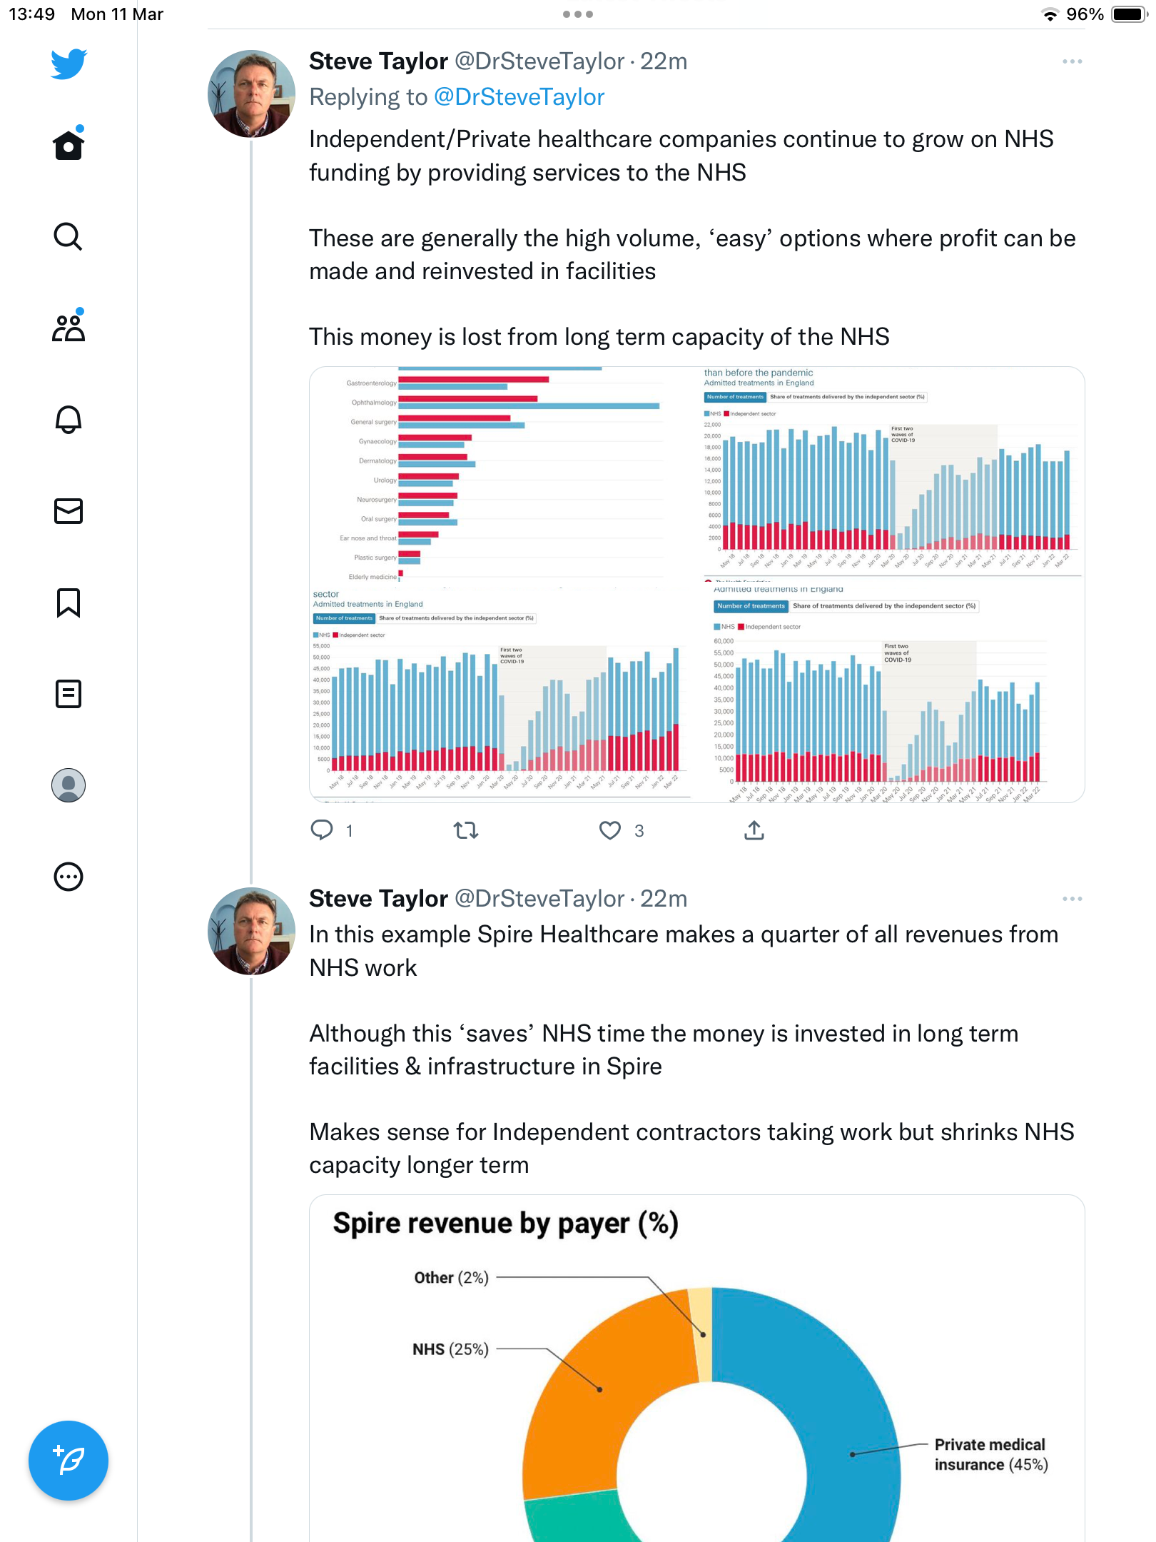Screen dimensions: 1156x1542
Task: Reply to the tweet with one comment
Action: click(322, 830)
